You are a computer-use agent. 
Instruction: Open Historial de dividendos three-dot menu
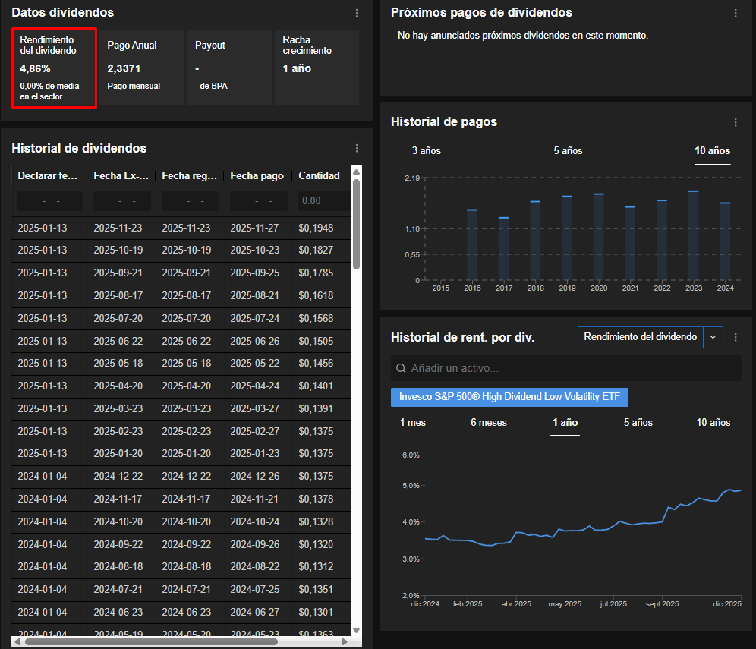(x=357, y=149)
